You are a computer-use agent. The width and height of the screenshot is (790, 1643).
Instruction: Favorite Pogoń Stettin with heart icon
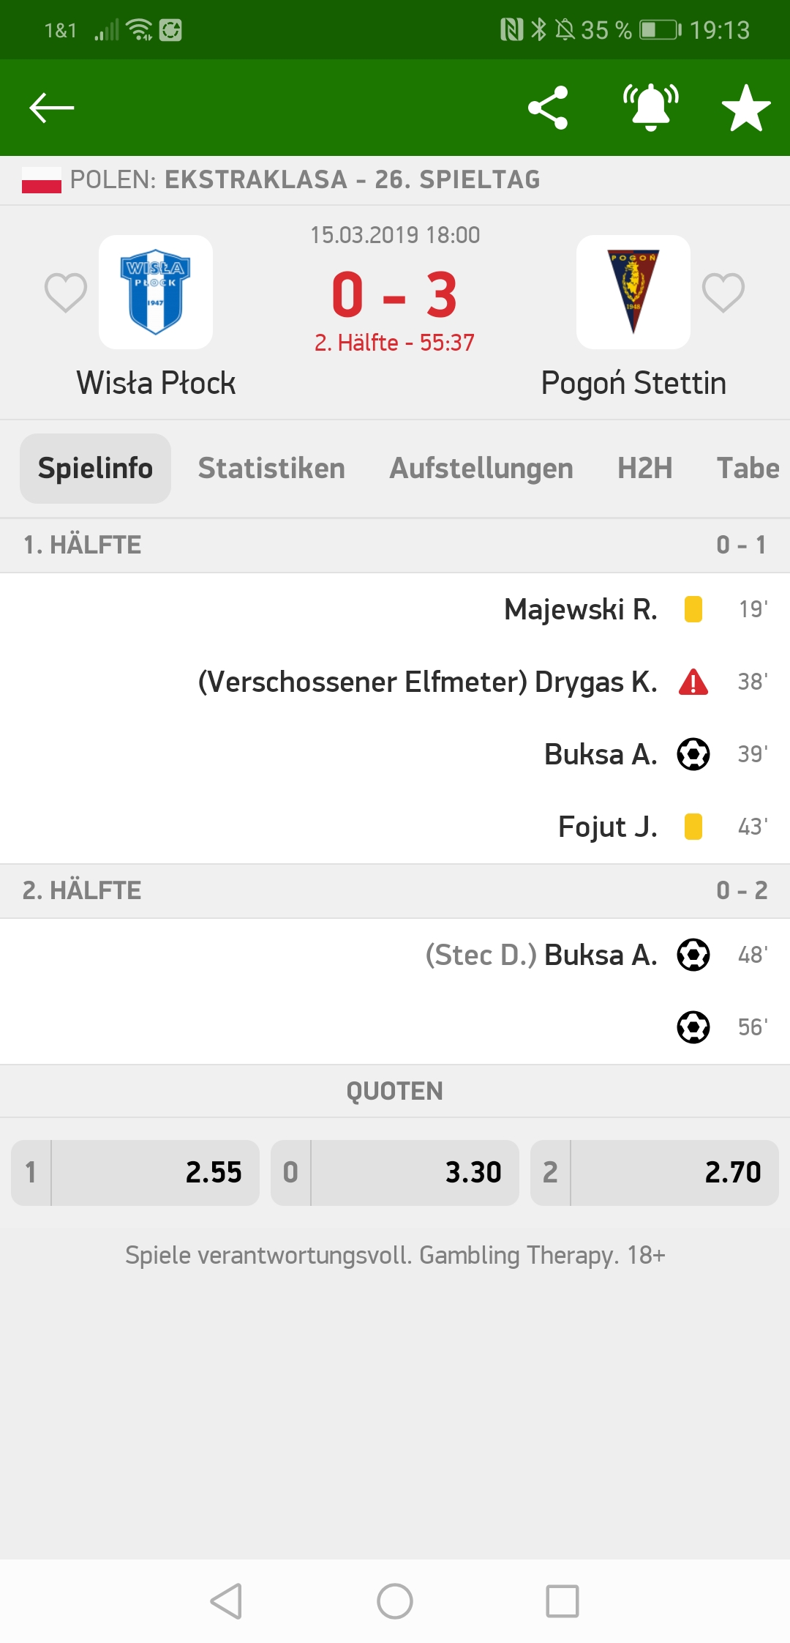[723, 292]
